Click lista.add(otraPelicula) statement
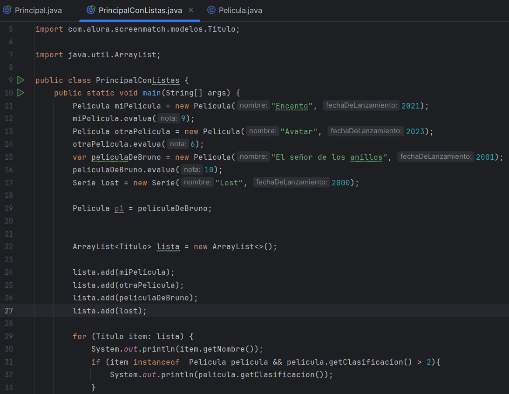The height and width of the screenshot is (394, 509). tap(128, 285)
